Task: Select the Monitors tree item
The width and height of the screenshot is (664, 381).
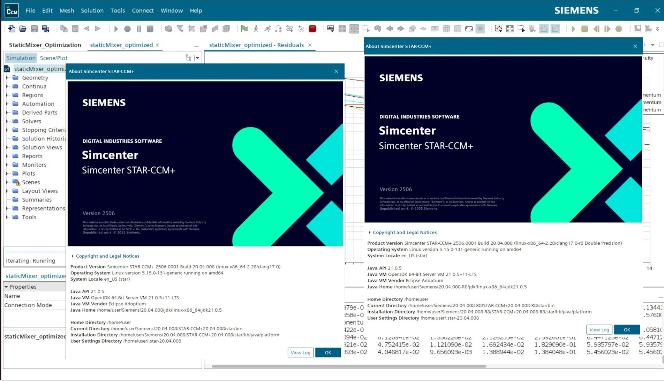Action: (x=34, y=165)
